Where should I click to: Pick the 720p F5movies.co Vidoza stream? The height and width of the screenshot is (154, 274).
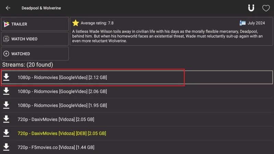pyautogui.click(x=56, y=147)
